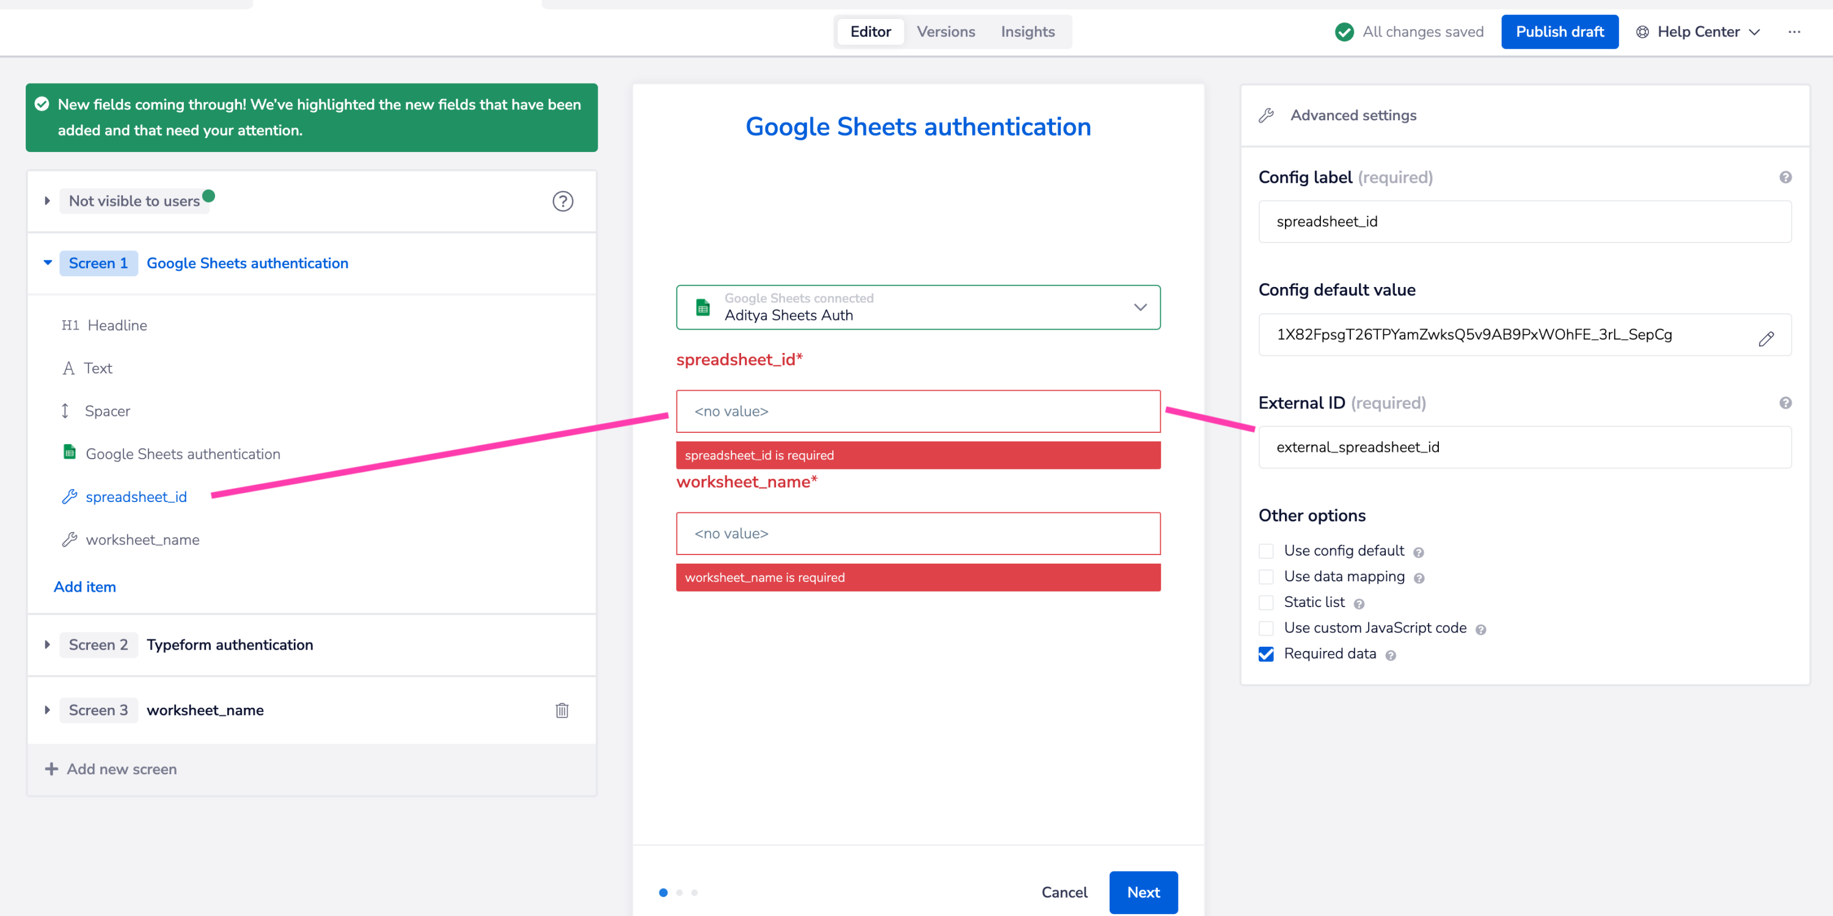Open External ID help tooltip icon
The image size is (1833, 916).
point(1785,402)
